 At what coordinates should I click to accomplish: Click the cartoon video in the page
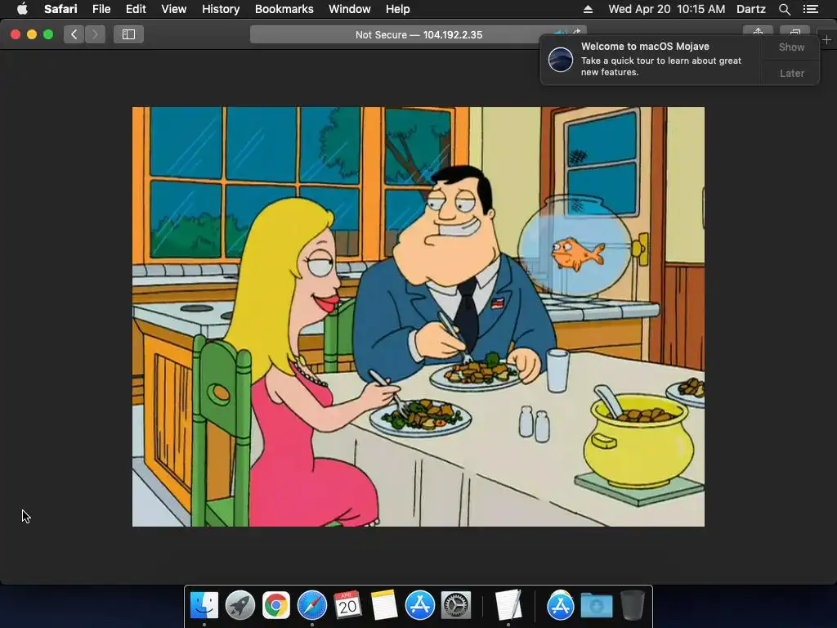click(x=418, y=316)
